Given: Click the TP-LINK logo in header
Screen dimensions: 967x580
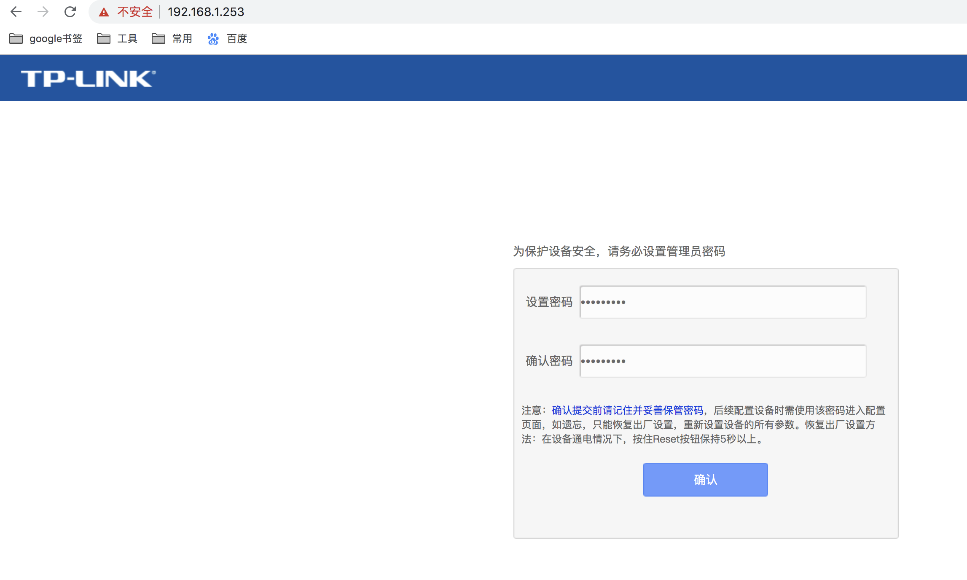Looking at the screenshot, I should tap(88, 79).
